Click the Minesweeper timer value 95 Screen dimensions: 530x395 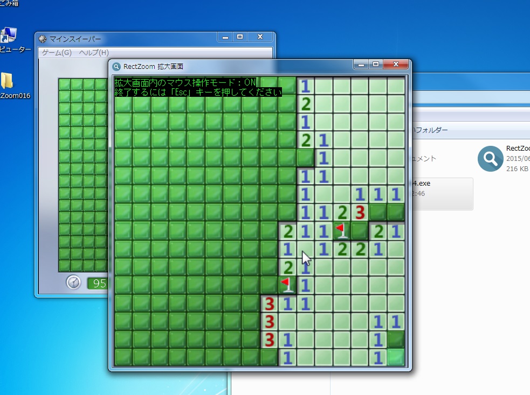click(x=99, y=283)
